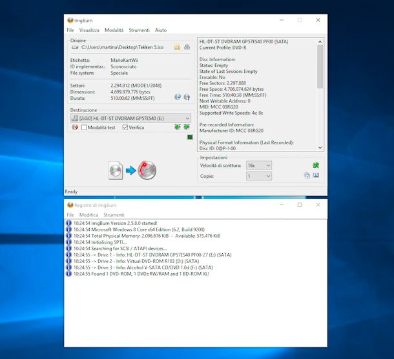Open the File menu in ImgBurn
This screenshot has width=394, height=359.
[70, 30]
